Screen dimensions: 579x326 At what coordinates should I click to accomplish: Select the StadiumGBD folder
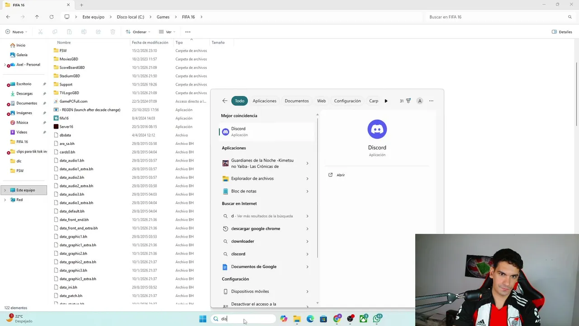(x=70, y=76)
